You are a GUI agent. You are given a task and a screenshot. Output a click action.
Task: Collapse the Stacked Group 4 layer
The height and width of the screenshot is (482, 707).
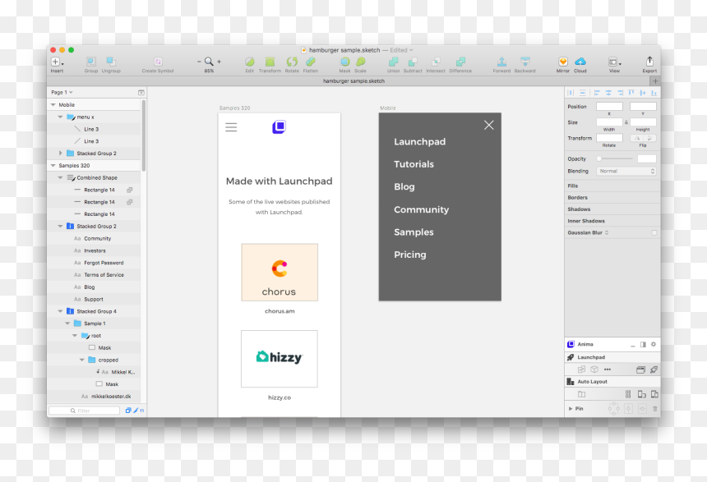point(60,311)
